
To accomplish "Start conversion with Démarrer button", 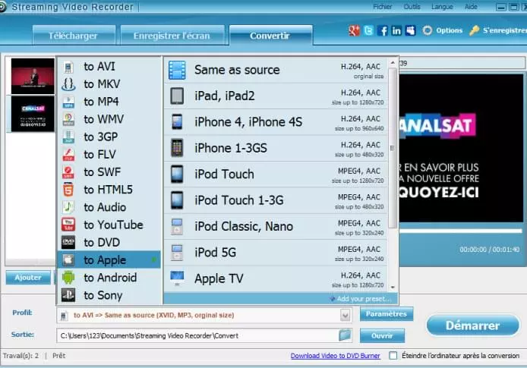I will pos(473,326).
